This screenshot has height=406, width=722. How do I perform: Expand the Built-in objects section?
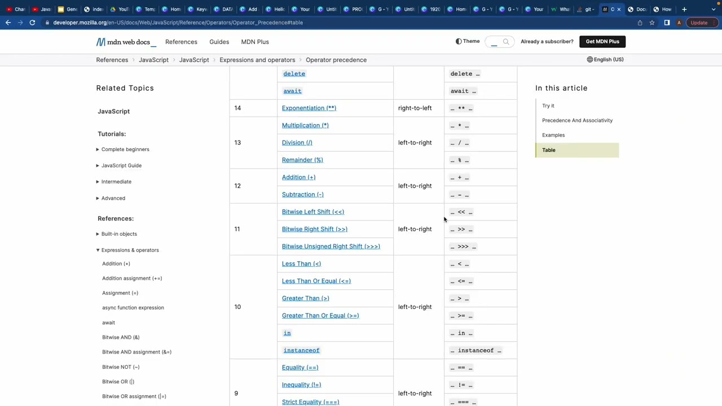tap(116, 233)
